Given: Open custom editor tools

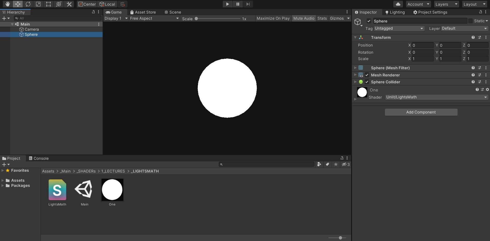Looking at the screenshot, I should 69,4.
